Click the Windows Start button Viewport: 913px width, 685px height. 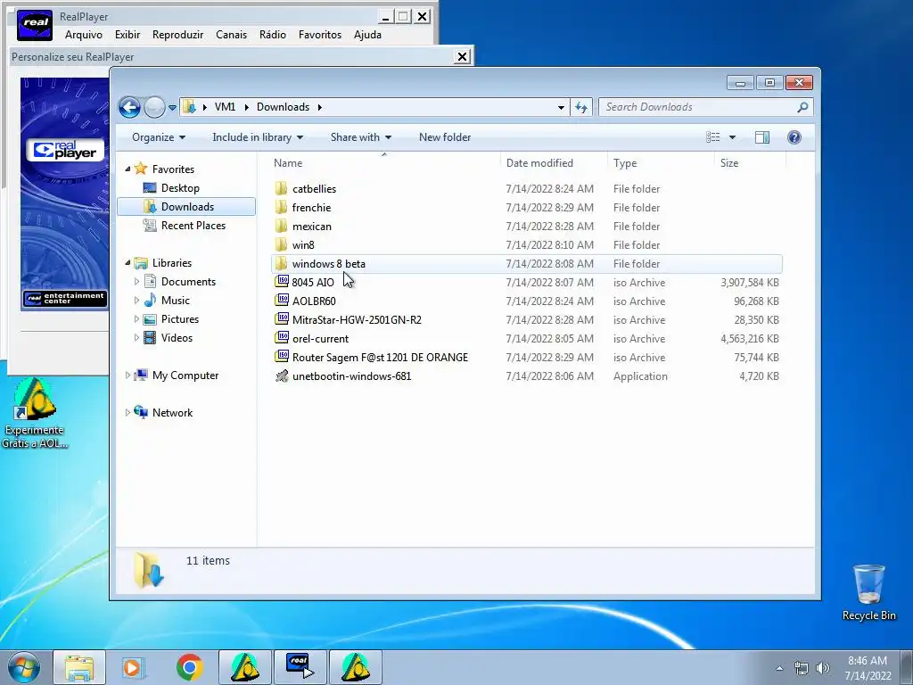[24, 667]
